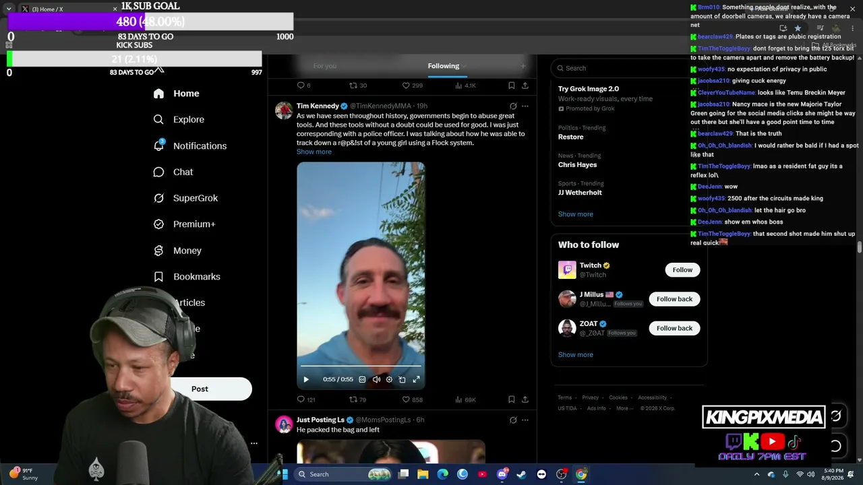Open the Home icon in X sidebar
Image resolution: width=863 pixels, height=485 pixels.
158,94
